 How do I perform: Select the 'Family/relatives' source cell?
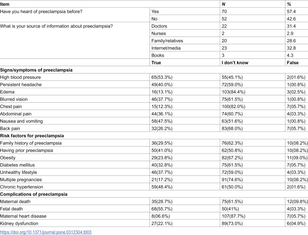point(167,41)
